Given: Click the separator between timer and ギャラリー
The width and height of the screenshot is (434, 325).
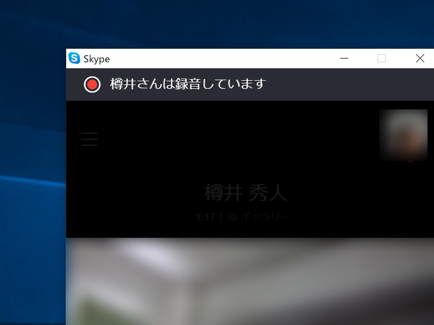Looking at the screenshot, I should tap(219, 216).
